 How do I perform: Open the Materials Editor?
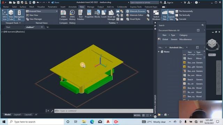click(x=135, y=15)
